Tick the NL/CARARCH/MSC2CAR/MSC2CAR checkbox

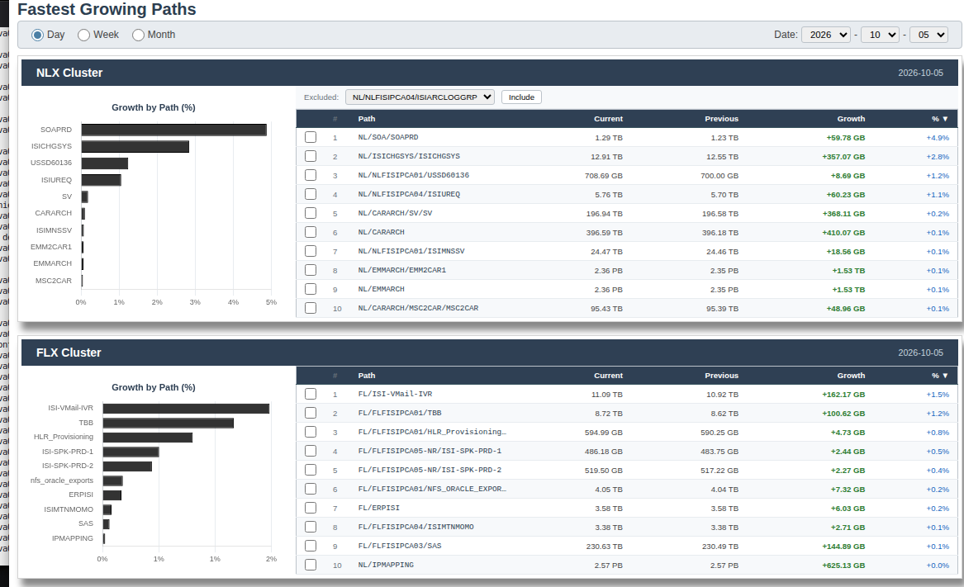[311, 308]
